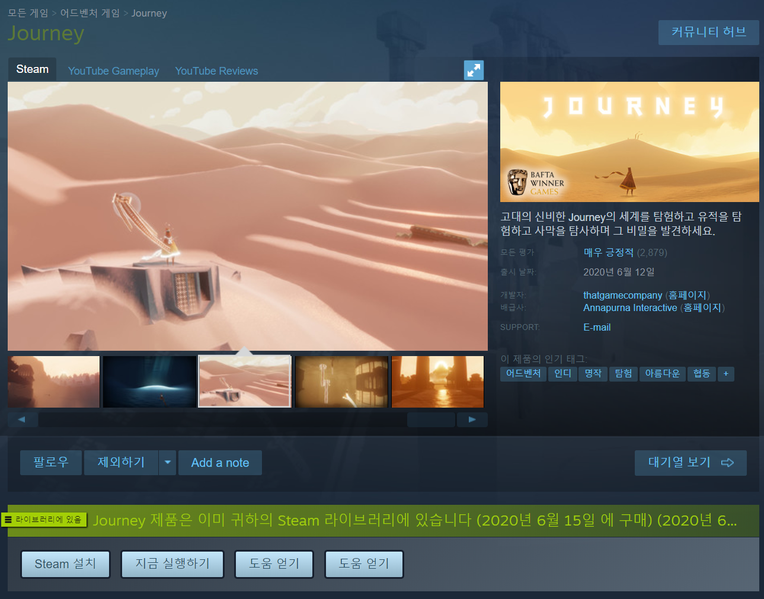764x599 pixels.
Task: Click the second 도움 얻기 button
Action: click(x=364, y=564)
